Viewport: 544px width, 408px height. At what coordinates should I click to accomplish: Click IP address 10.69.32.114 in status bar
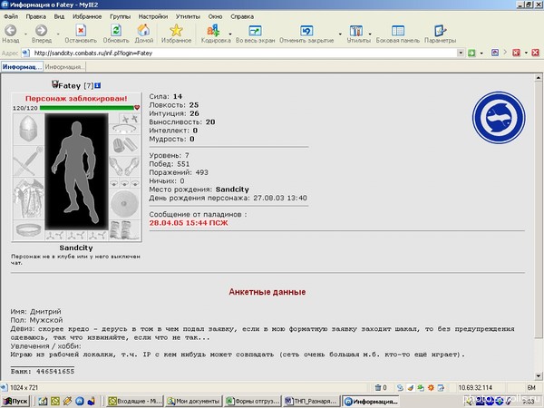pyautogui.click(x=475, y=387)
